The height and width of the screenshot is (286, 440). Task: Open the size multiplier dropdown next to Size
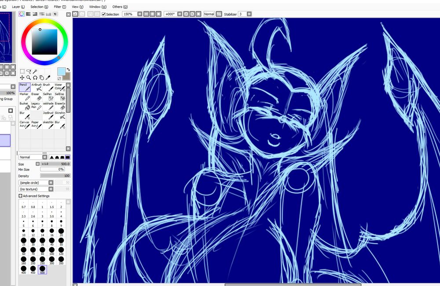pos(37,164)
